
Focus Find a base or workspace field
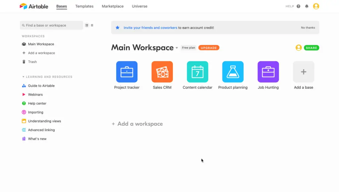[51, 25]
